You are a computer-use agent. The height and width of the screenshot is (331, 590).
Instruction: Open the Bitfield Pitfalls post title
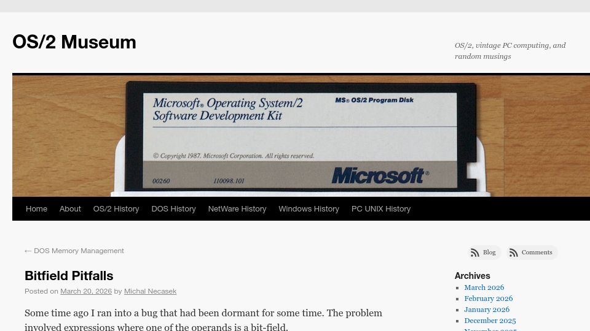69,276
